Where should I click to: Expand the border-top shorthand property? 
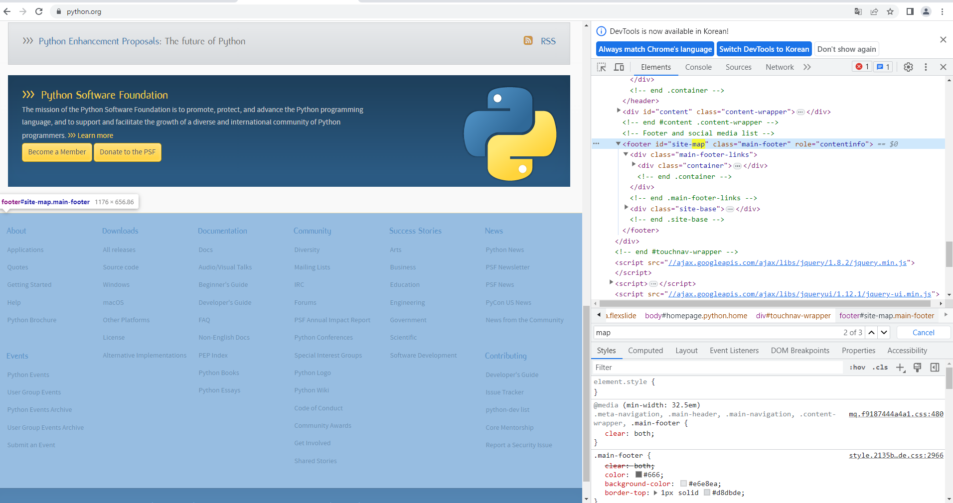pyautogui.click(x=655, y=493)
